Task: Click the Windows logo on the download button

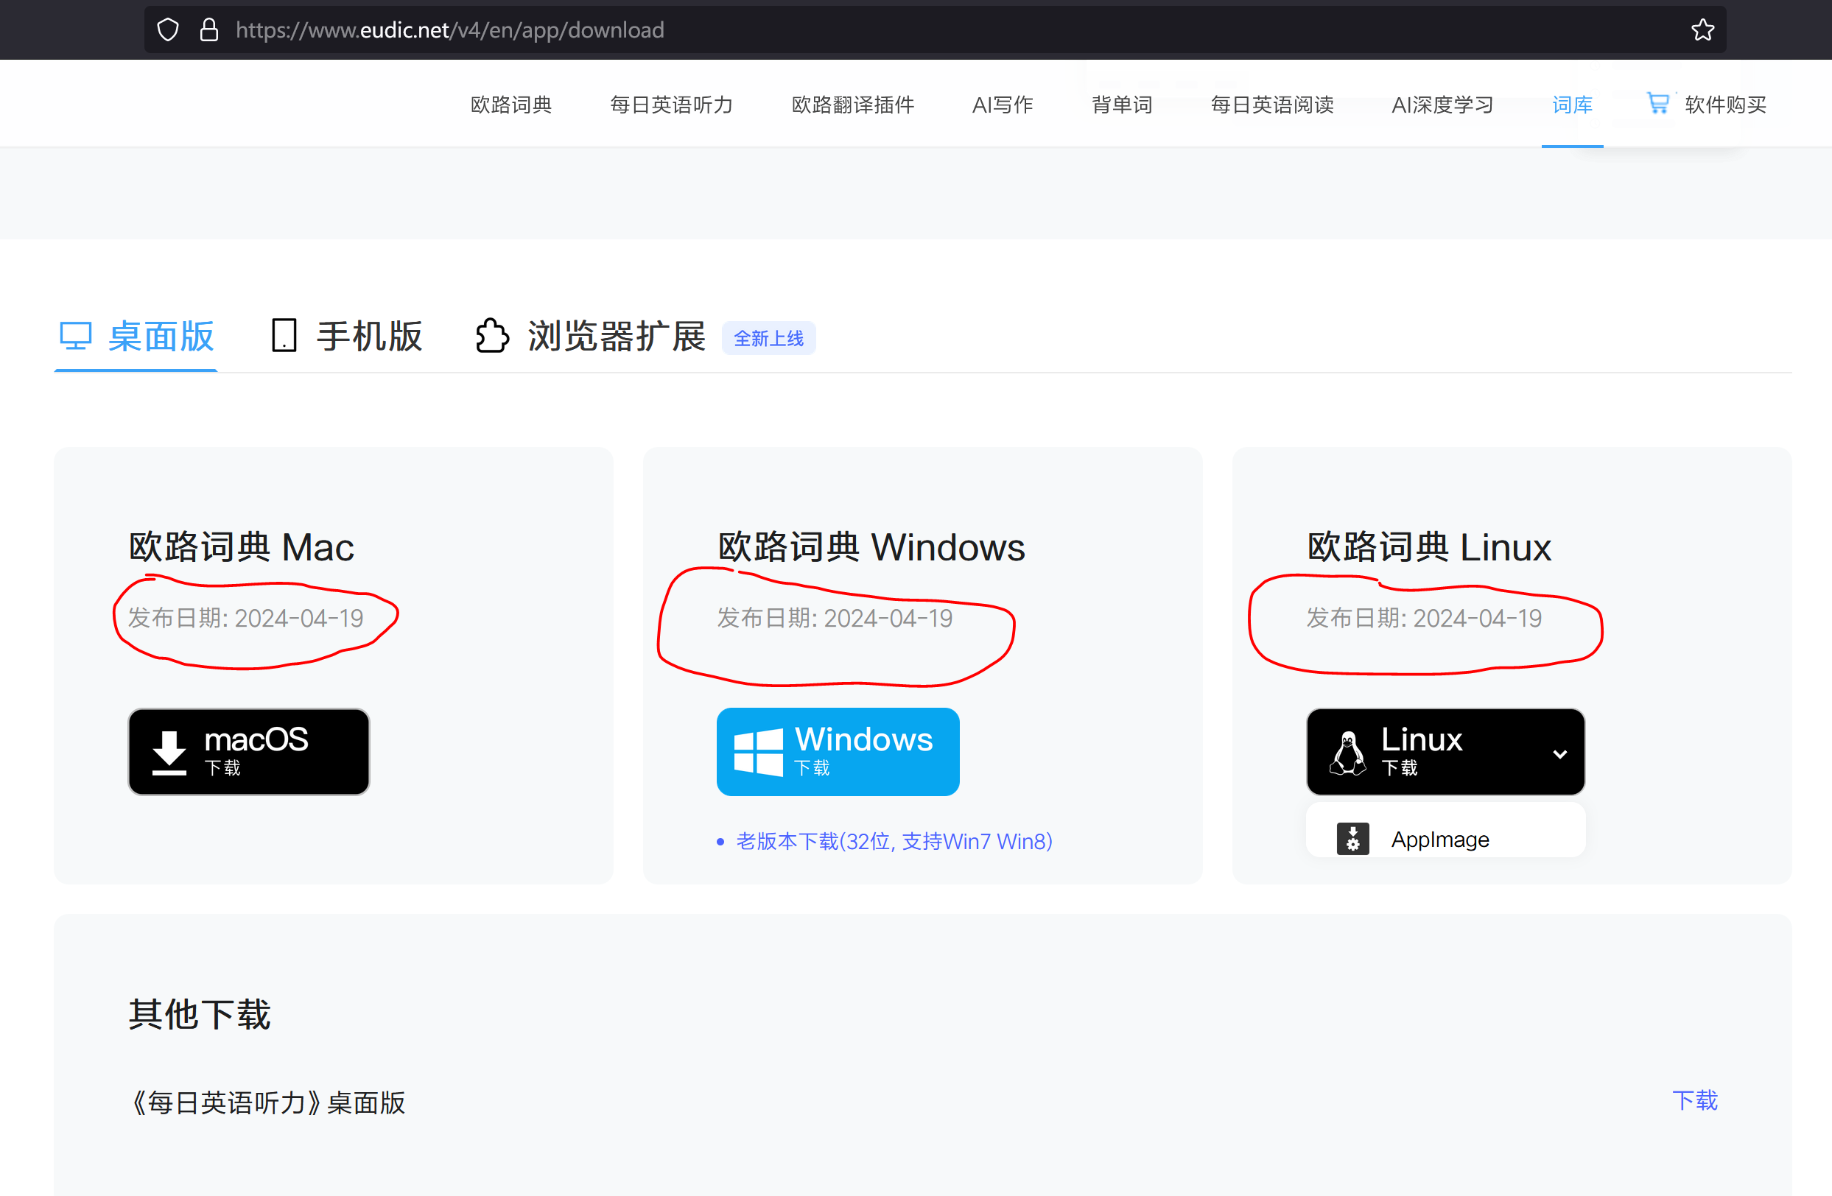Action: coord(758,752)
